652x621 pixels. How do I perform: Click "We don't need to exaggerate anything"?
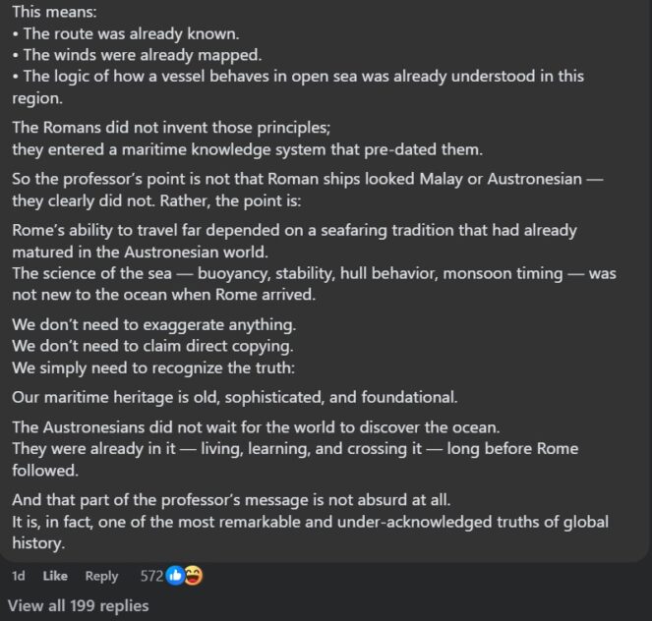pos(153,323)
